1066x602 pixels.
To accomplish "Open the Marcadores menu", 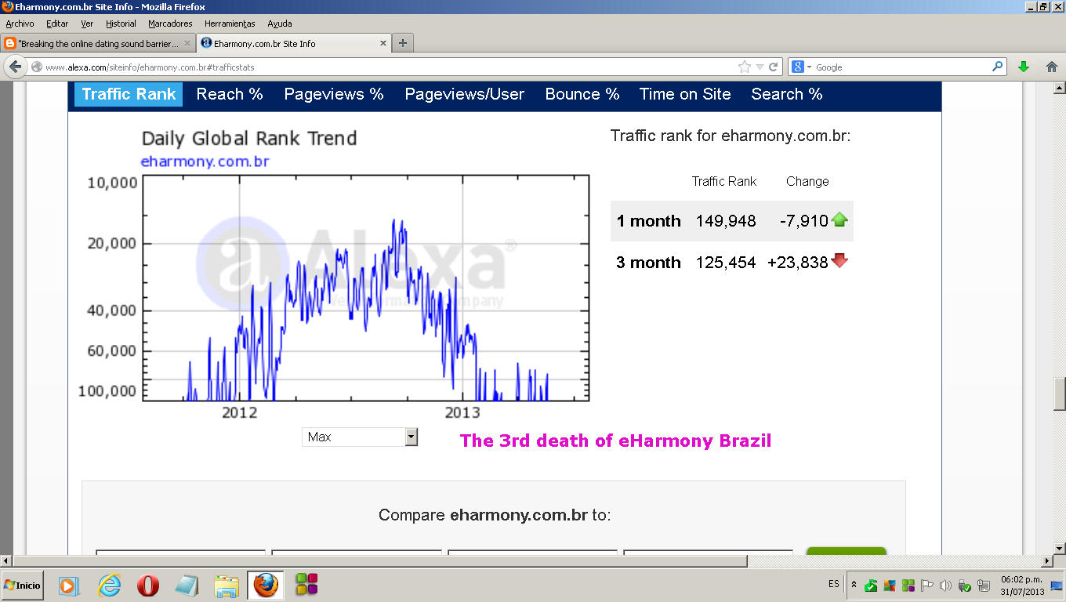I will [x=170, y=24].
